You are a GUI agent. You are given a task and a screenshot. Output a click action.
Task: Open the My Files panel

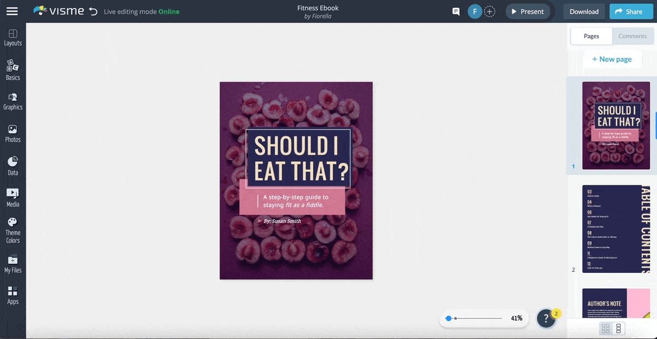[13, 264]
